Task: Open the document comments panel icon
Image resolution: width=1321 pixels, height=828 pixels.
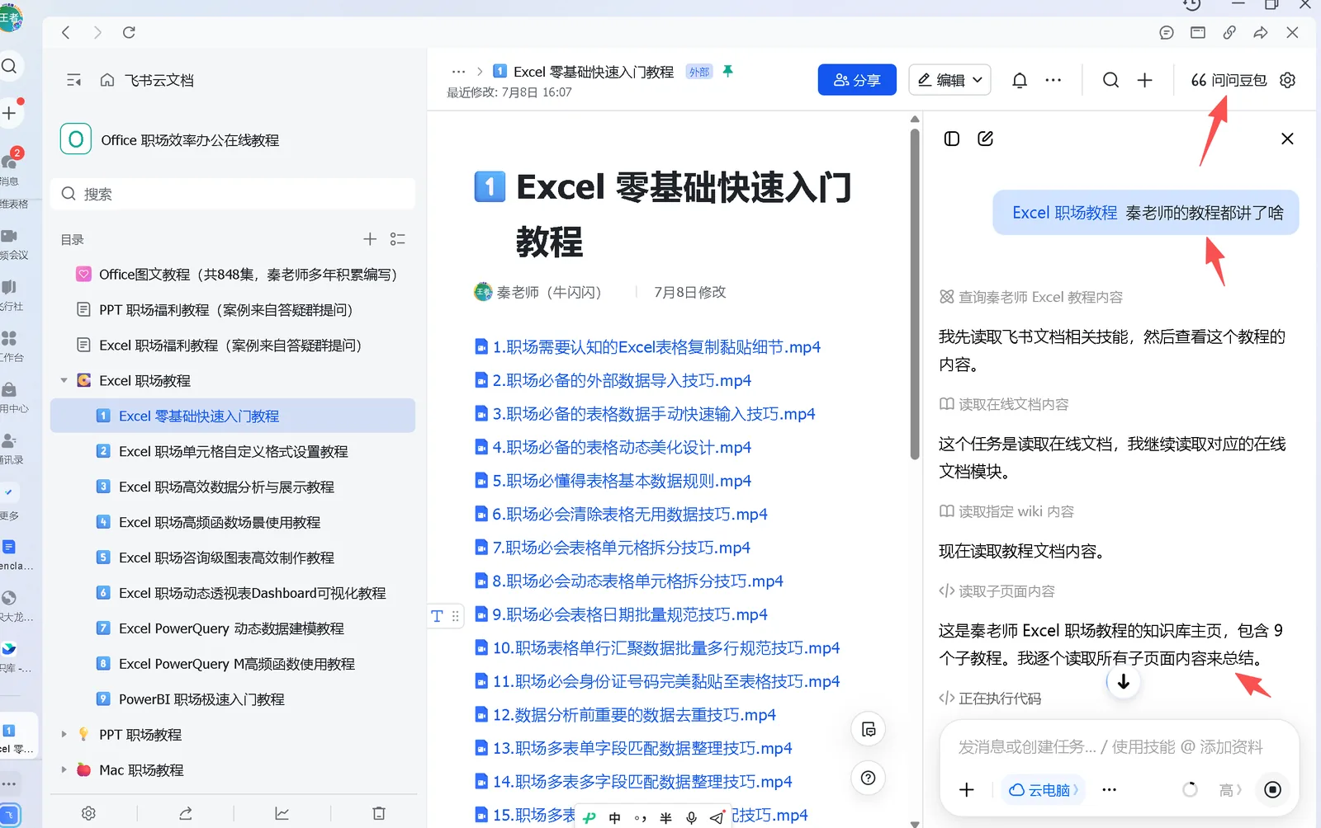Action: (x=869, y=729)
